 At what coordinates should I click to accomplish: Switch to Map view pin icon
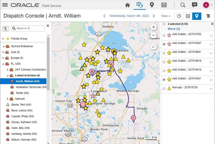pos(197,16)
